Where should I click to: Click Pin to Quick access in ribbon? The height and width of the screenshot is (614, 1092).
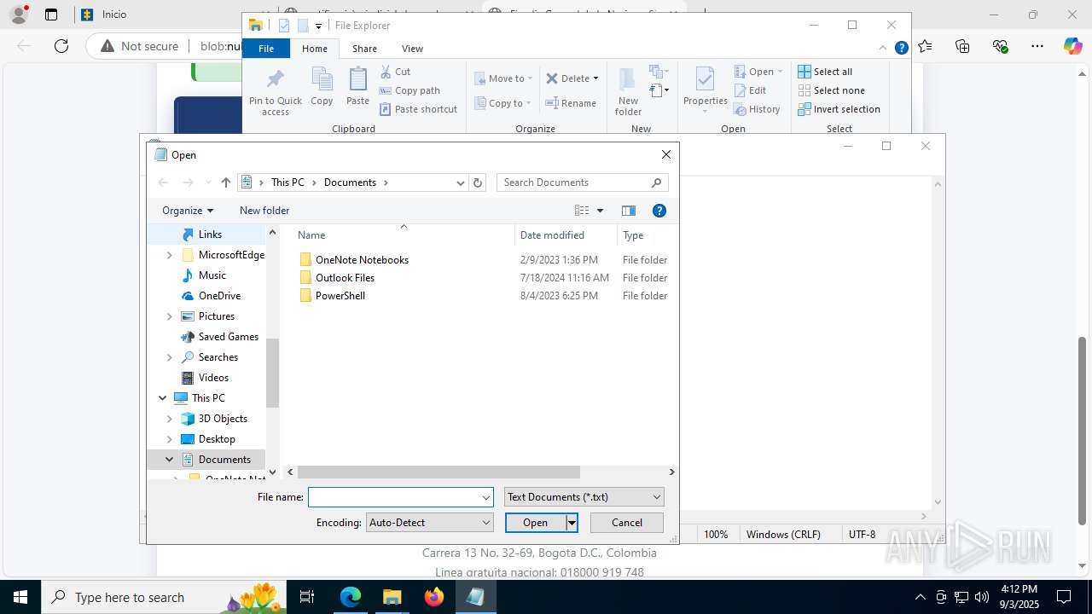pyautogui.click(x=275, y=92)
